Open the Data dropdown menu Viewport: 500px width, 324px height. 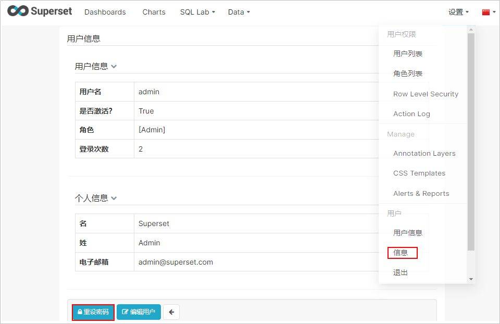coord(239,12)
